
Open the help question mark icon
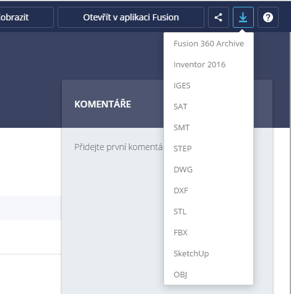268,17
